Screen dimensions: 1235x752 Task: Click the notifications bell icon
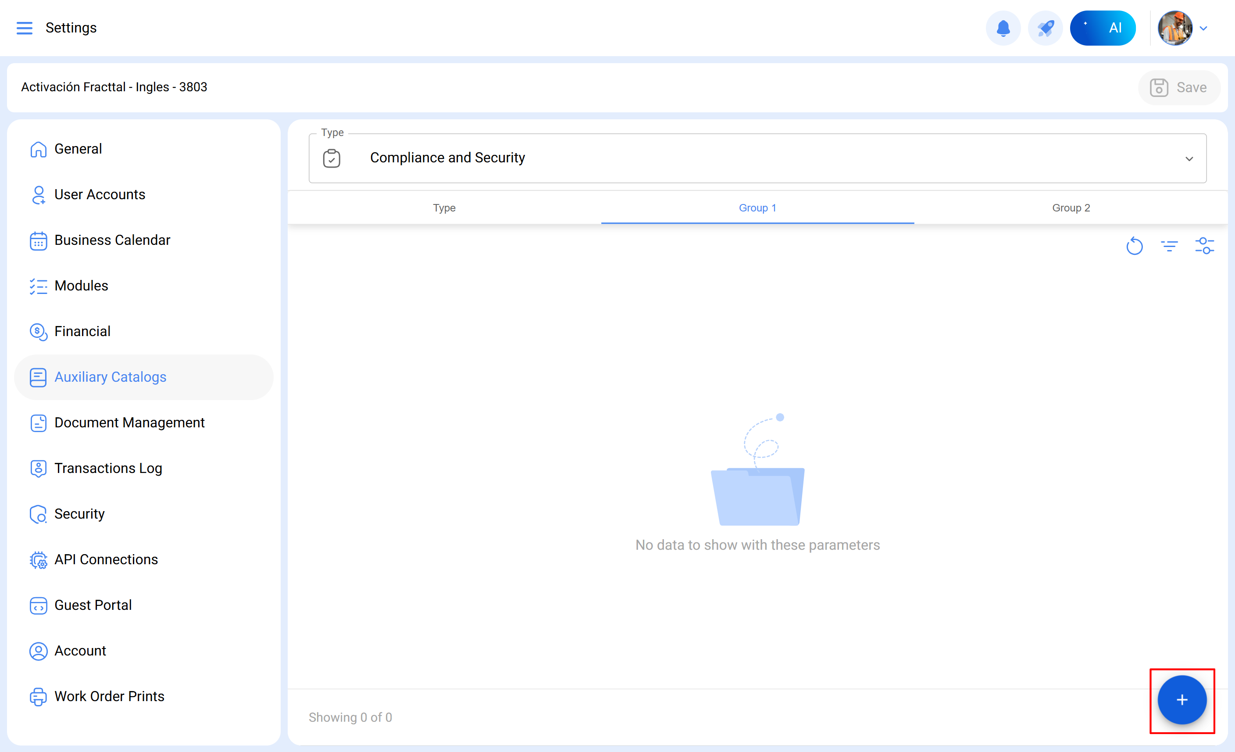1003,28
